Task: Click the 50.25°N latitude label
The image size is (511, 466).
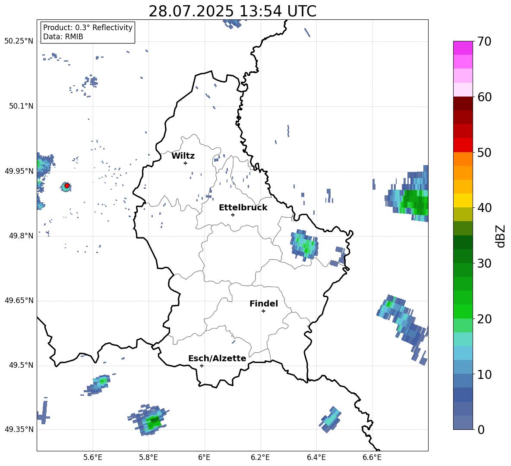Action: coord(19,41)
